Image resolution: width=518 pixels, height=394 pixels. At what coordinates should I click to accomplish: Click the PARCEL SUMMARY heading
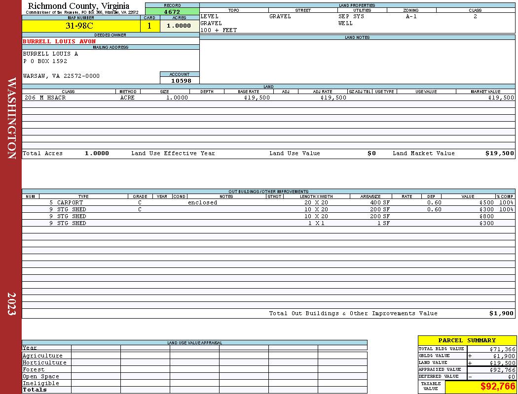tap(467, 340)
